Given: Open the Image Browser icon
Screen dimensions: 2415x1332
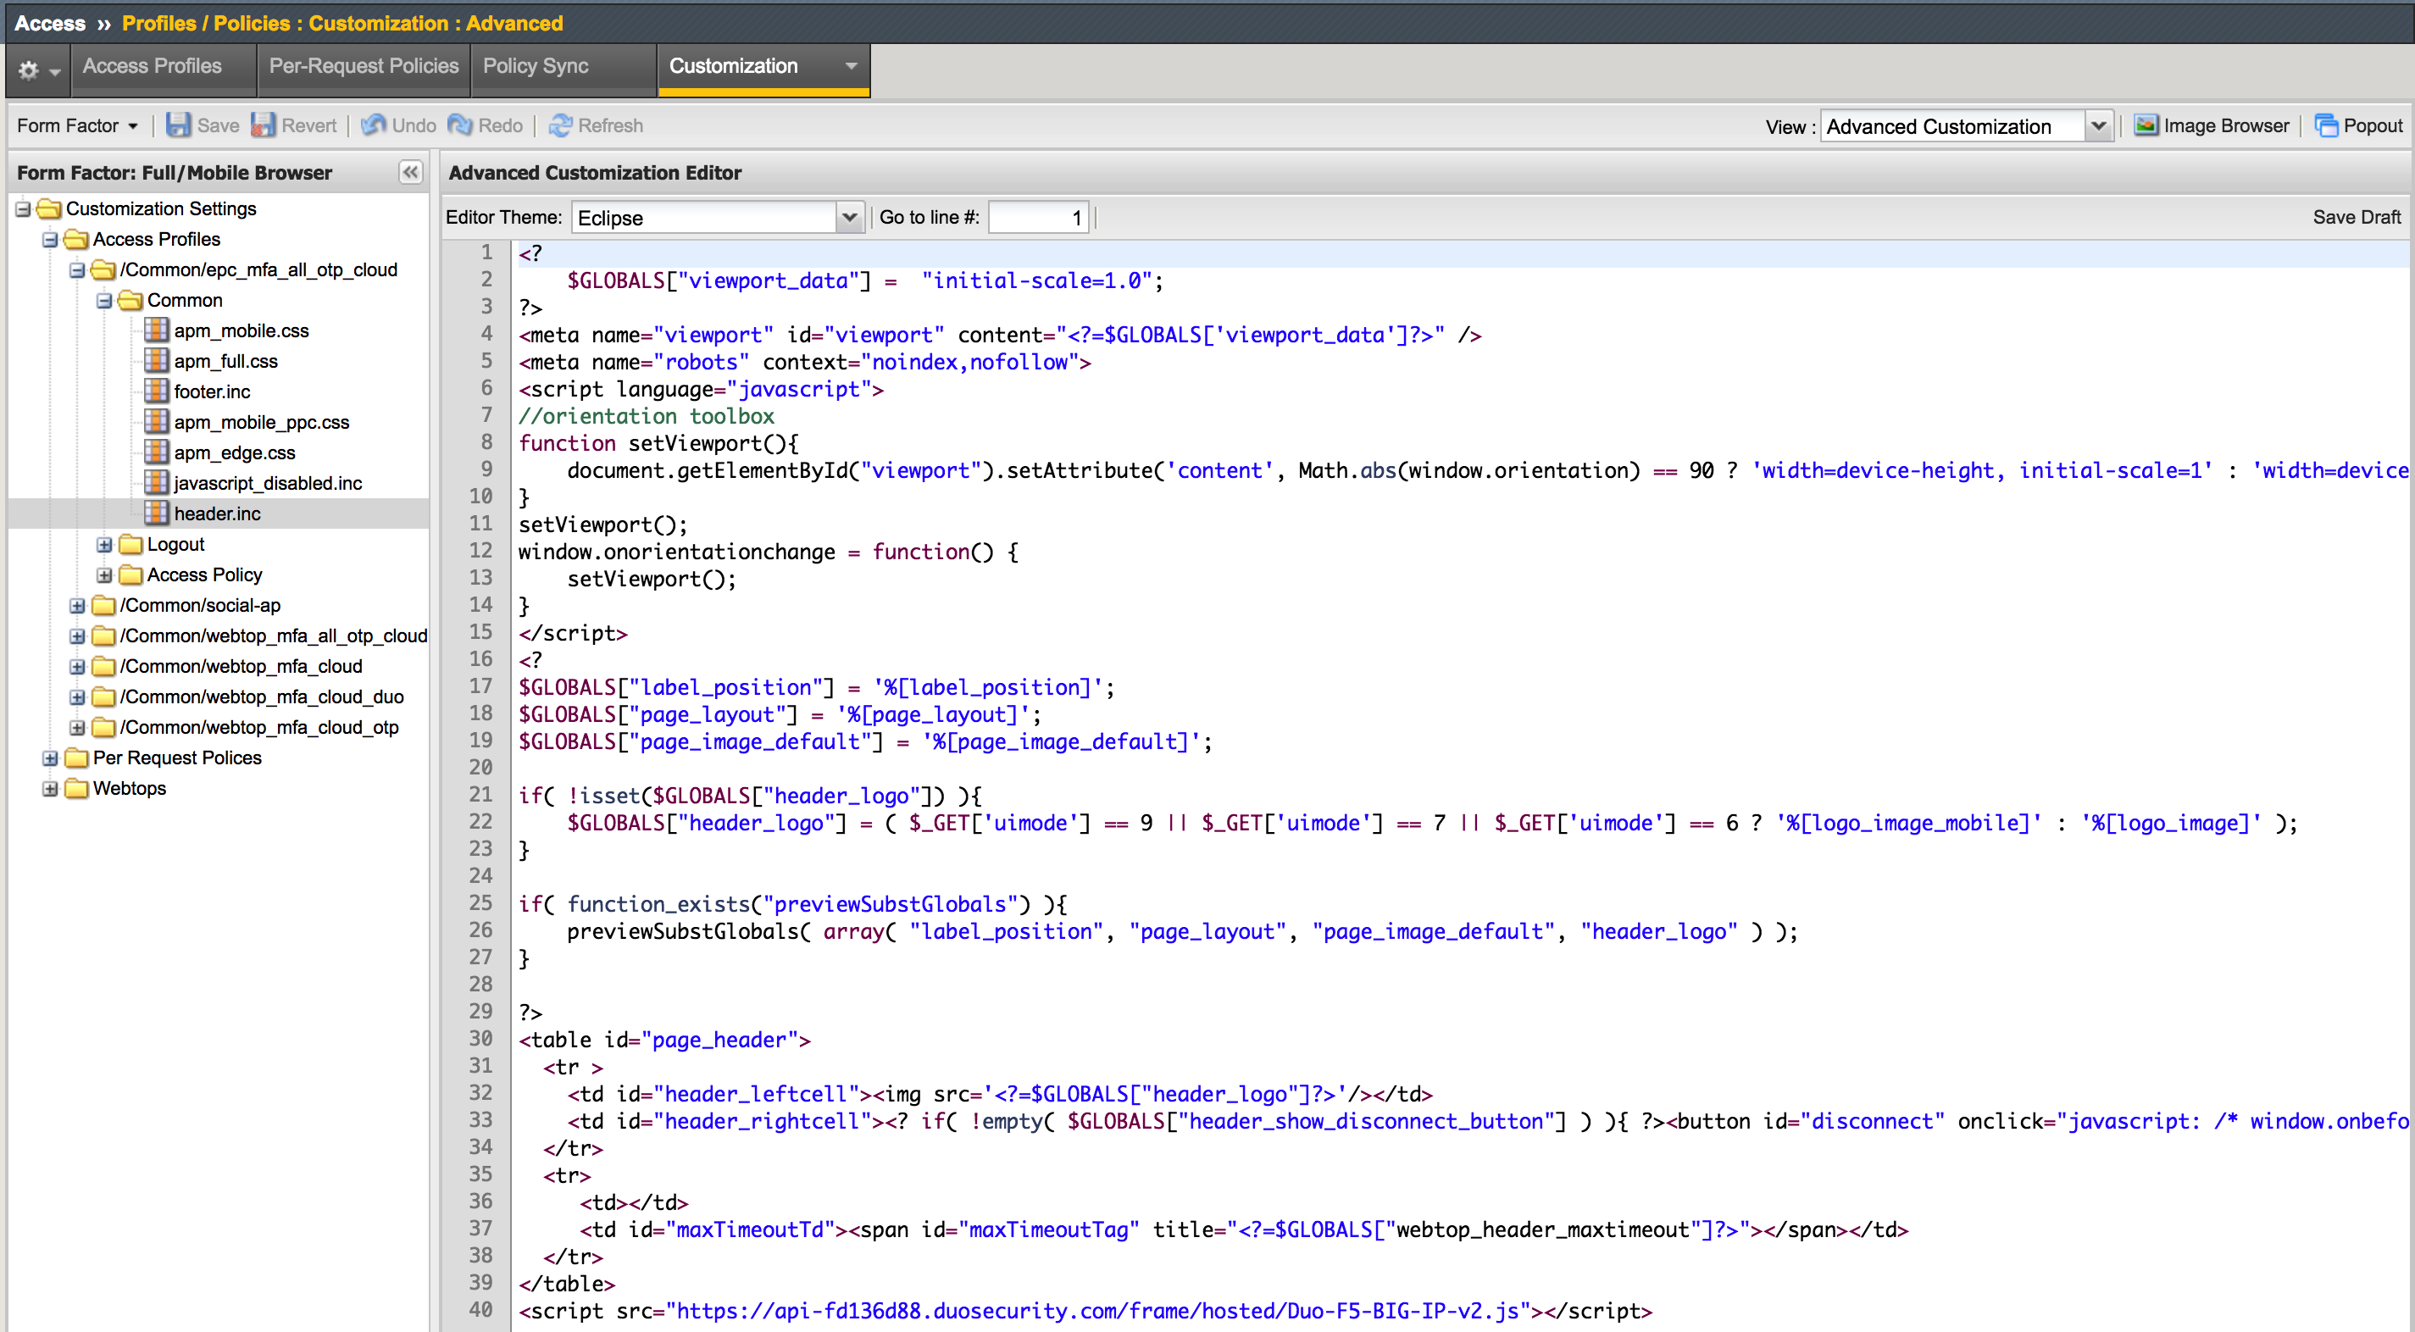Looking at the screenshot, I should click(2146, 125).
